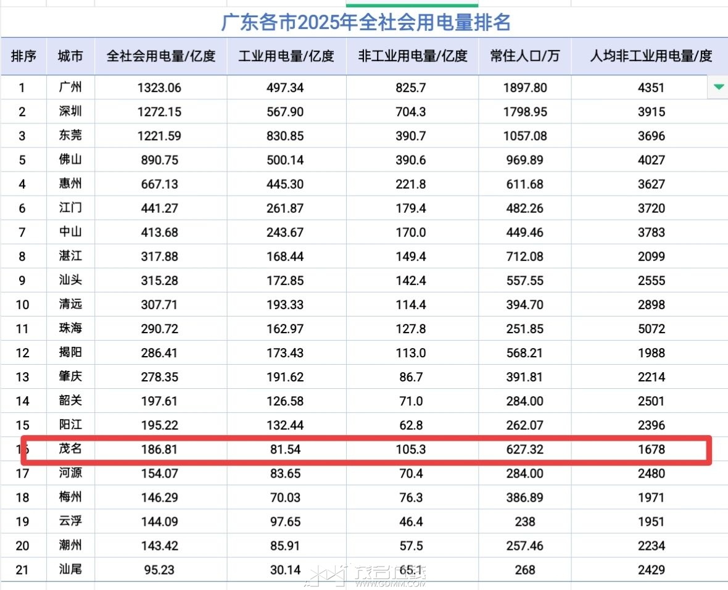Screen dimensions: 728x590
Task: Click the table title 广东各市2025年全社会用电量排名
Action: [366, 23]
